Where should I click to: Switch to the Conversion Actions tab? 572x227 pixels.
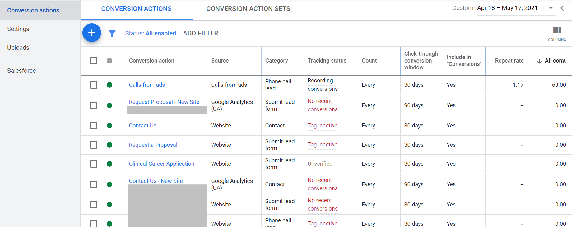pos(136,9)
